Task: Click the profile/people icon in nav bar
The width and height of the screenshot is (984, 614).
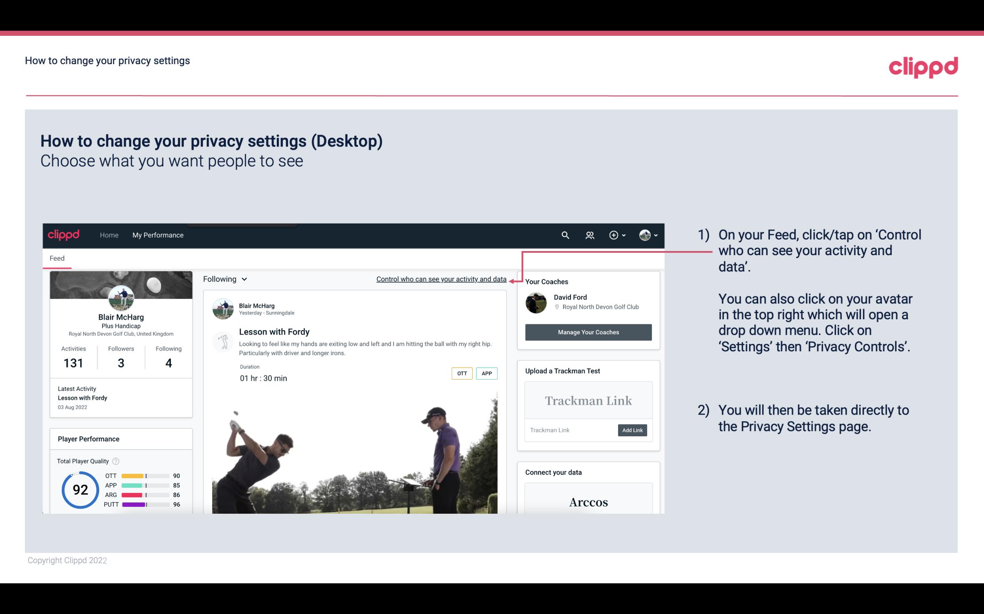Action: tap(589, 235)
